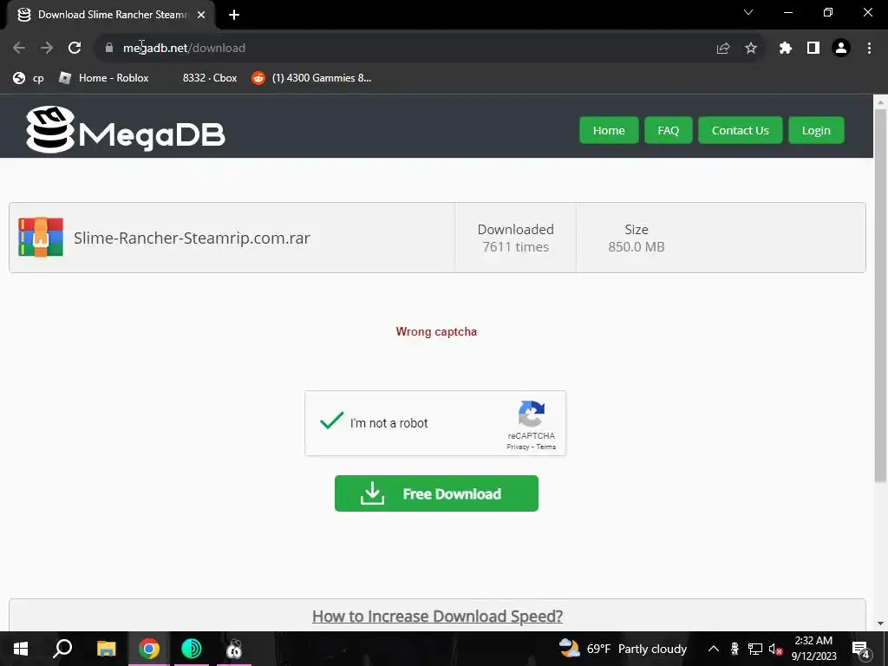Click the Chrome taskbar icon

(149, 649)
